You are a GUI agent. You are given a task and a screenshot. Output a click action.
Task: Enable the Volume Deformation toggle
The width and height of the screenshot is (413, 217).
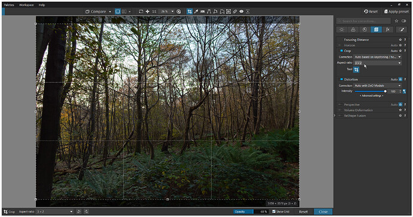pos(341,110)
